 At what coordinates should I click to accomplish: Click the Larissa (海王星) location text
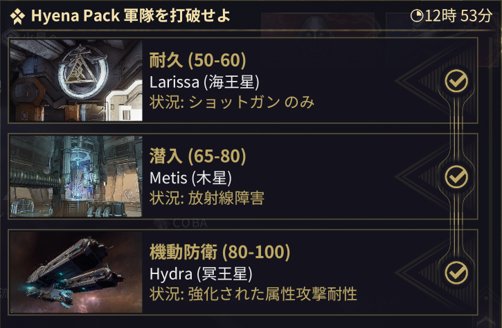pyautogui.click(x=204, y=82)
